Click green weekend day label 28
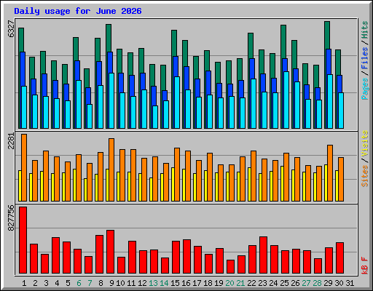373x291 pixels. 317,283
